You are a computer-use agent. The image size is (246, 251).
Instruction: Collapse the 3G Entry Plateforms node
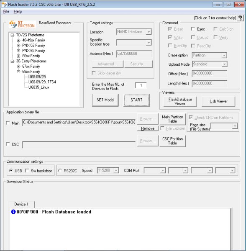coord(12,61)
